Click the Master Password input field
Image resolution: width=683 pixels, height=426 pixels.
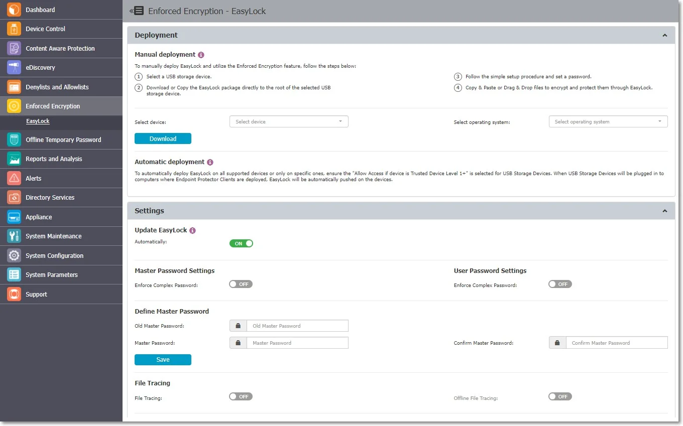[297, 343]
